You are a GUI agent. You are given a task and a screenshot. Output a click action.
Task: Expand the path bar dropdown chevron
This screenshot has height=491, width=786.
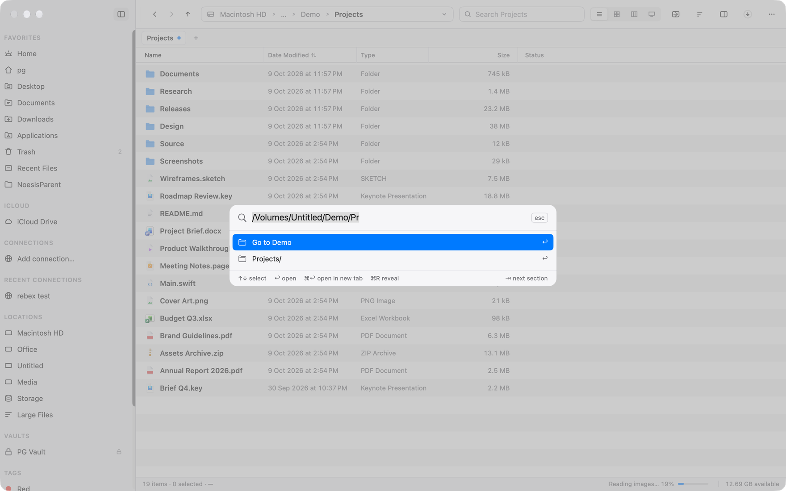tap(444, 14)
